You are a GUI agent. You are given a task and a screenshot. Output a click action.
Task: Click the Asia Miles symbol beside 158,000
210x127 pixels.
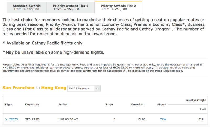[65, 9]
